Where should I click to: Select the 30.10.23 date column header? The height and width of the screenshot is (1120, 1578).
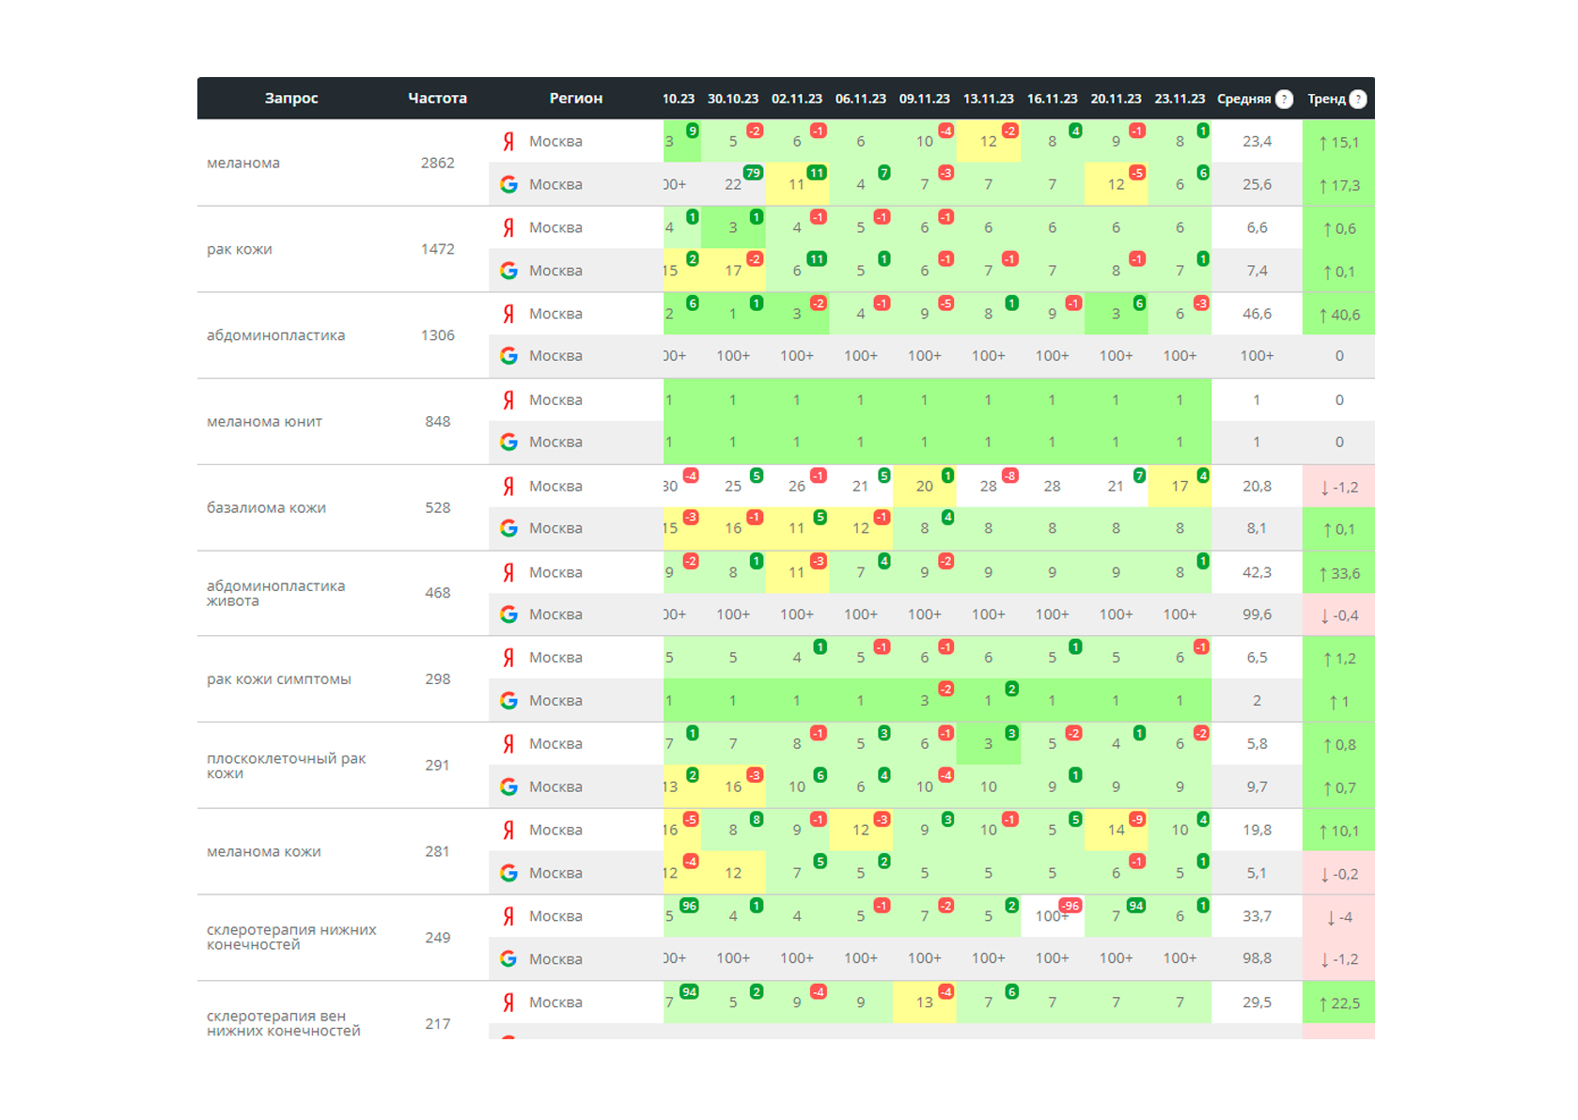[x=732, y=99]
